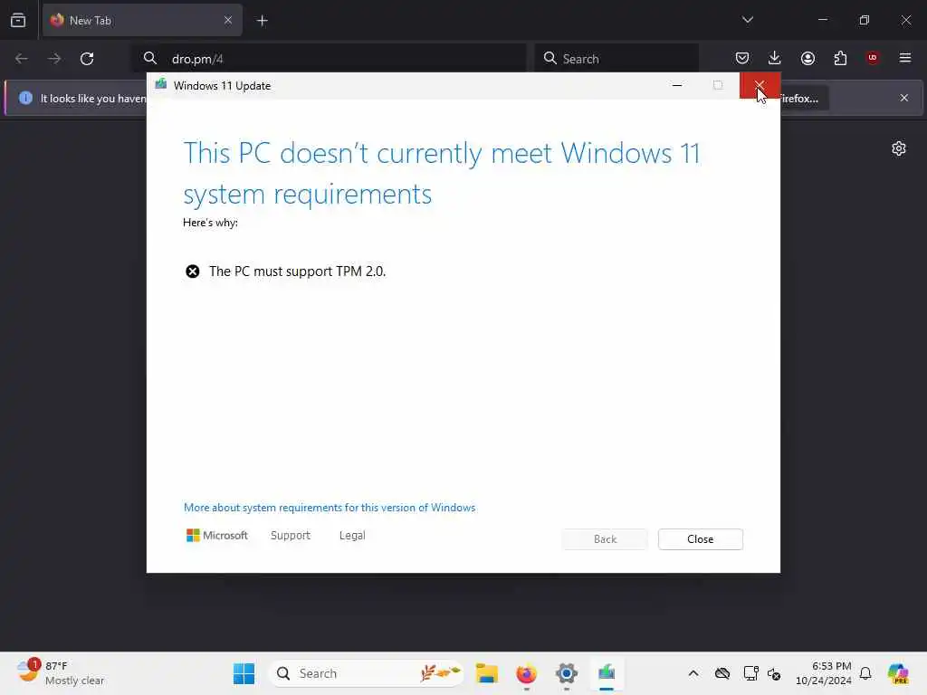Click the display connection tray icon
This screenshot has height=695, width=927.
click(x=750, y=673)
